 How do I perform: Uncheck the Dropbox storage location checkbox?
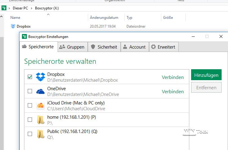pos(30,77)
